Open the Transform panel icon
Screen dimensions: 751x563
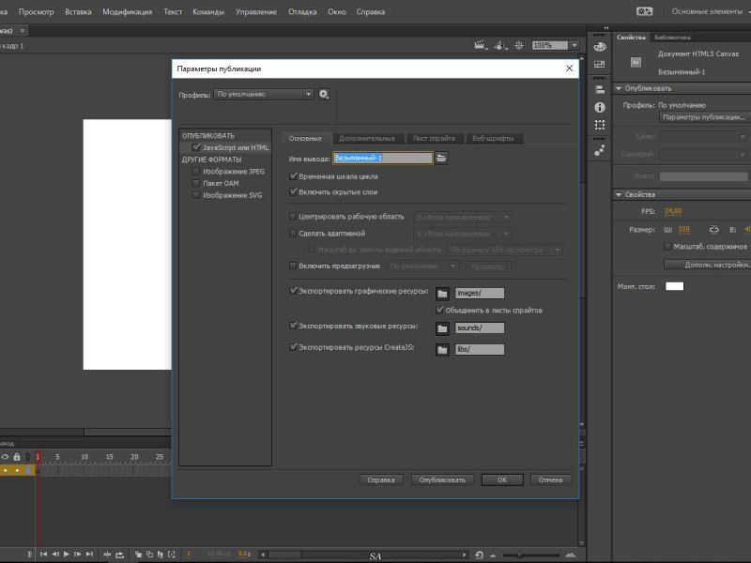pyautogui.click(x=600, y=125)
